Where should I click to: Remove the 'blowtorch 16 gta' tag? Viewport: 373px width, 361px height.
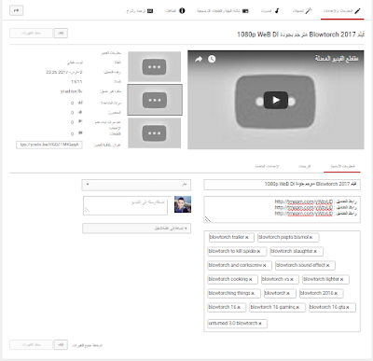348,308
